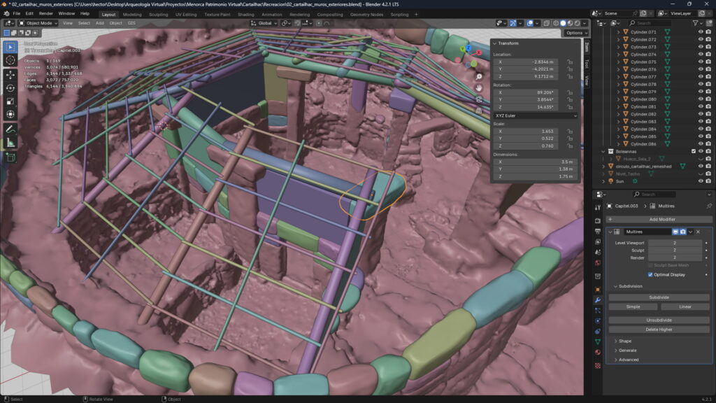Screen dimensions: 716x403
Task: Open the Modifiers wrench tab
Action: point(598,299)
